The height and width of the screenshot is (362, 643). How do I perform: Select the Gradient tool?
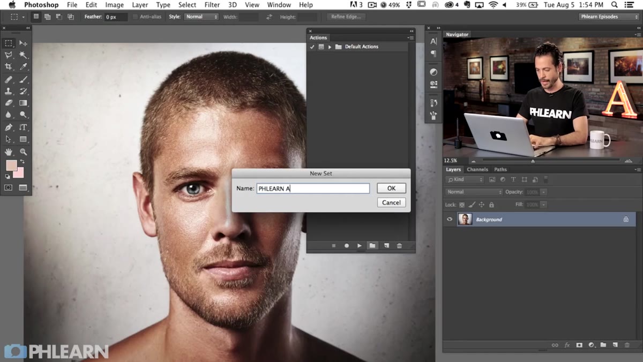click(x=23, y=103)
